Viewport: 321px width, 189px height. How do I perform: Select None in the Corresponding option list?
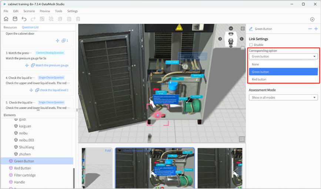(255, 64)
